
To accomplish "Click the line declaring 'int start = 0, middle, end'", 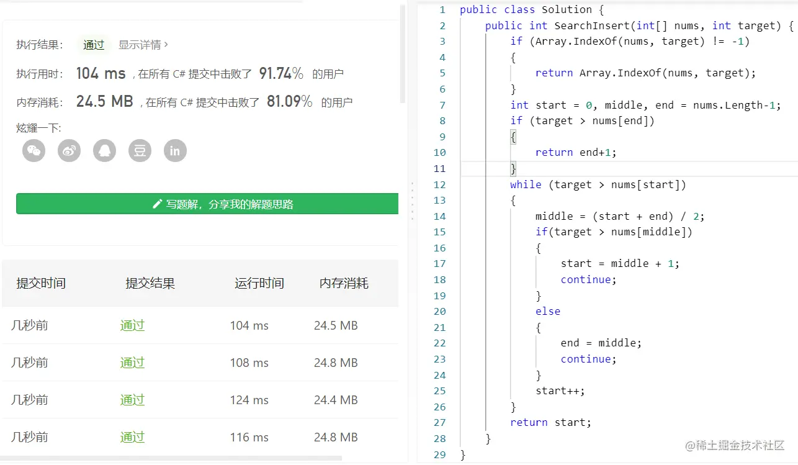I will tap(645, 105).
